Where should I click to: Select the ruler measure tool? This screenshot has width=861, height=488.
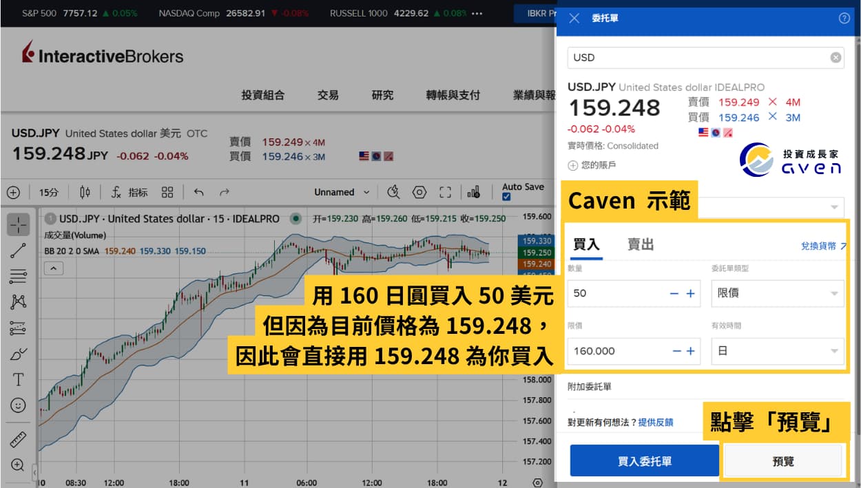(x=19, y=439)
